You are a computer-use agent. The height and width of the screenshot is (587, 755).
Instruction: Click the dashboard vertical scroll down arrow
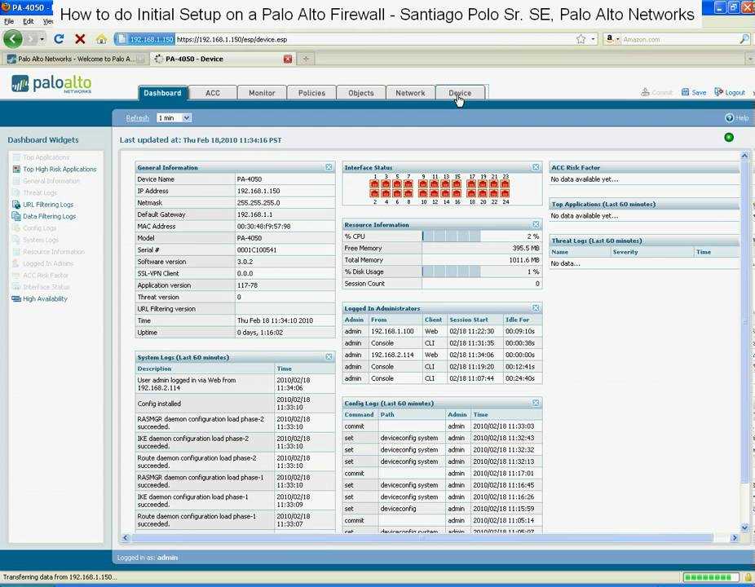(x=745, y=527)
